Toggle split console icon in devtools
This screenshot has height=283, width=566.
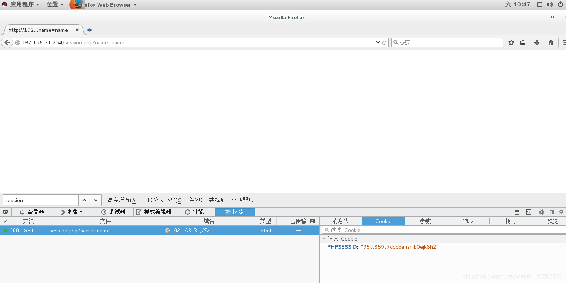(x=517, y=212)
